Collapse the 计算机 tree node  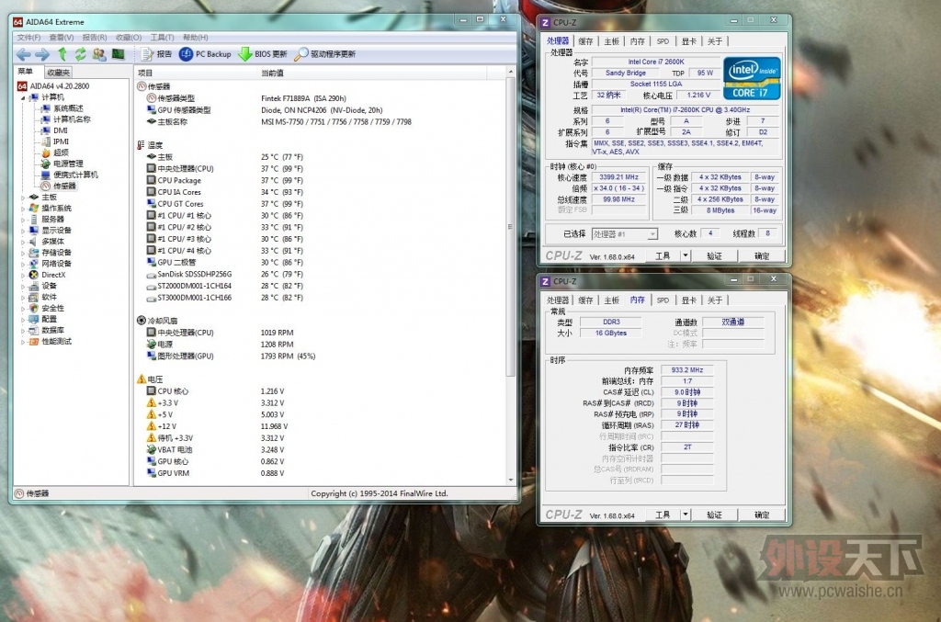click(x=23, y=97)
